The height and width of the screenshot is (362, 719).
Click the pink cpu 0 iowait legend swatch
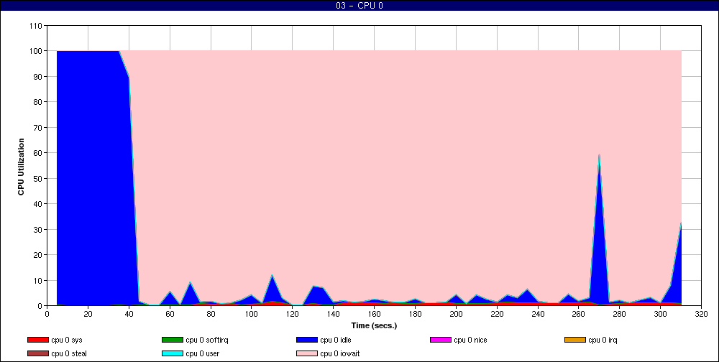click(x=307, y=354)
